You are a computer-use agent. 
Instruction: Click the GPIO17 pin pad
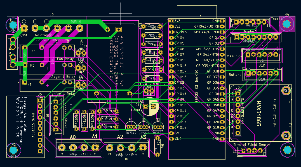click(x=171, y=71)
